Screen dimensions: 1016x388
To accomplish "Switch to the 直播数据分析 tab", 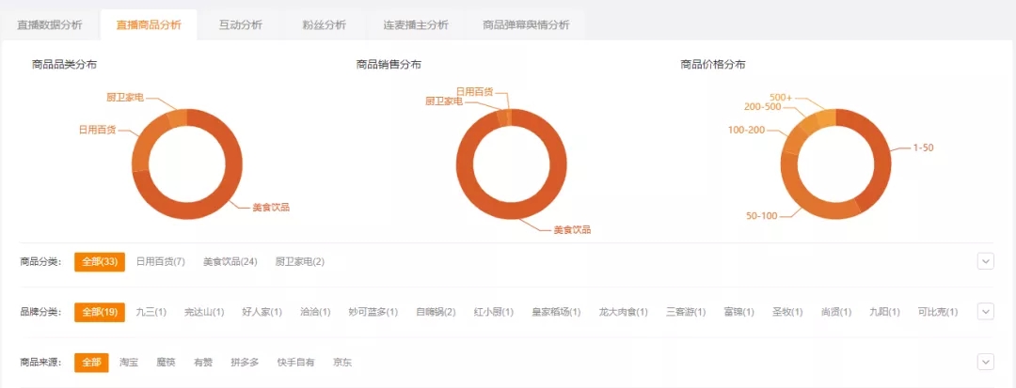I will 50,25.
